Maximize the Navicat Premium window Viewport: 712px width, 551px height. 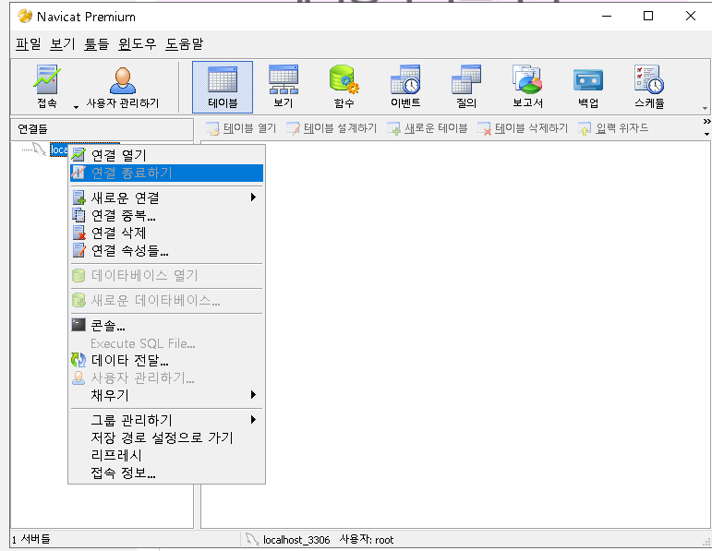click(648, 16)
